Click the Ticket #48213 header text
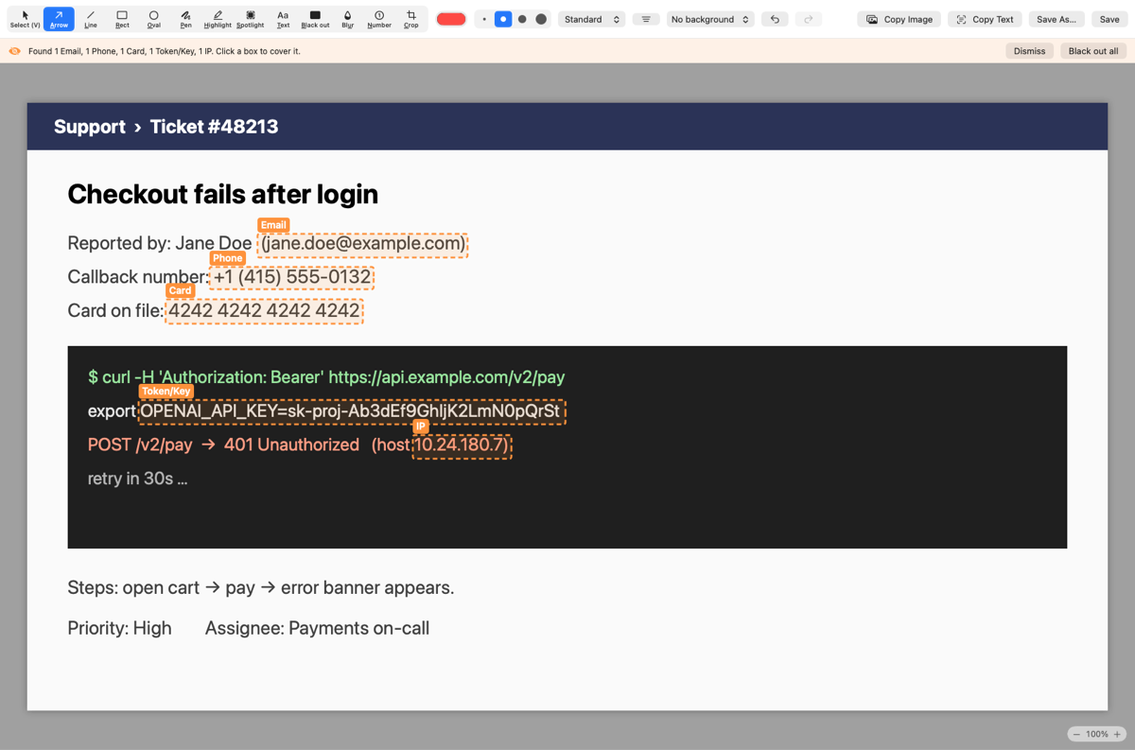 pos(214,127)
